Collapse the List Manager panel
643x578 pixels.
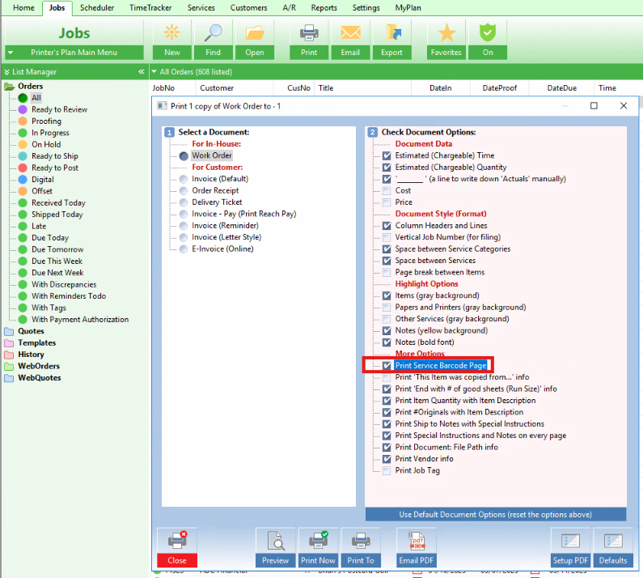[x=141, y=72]
